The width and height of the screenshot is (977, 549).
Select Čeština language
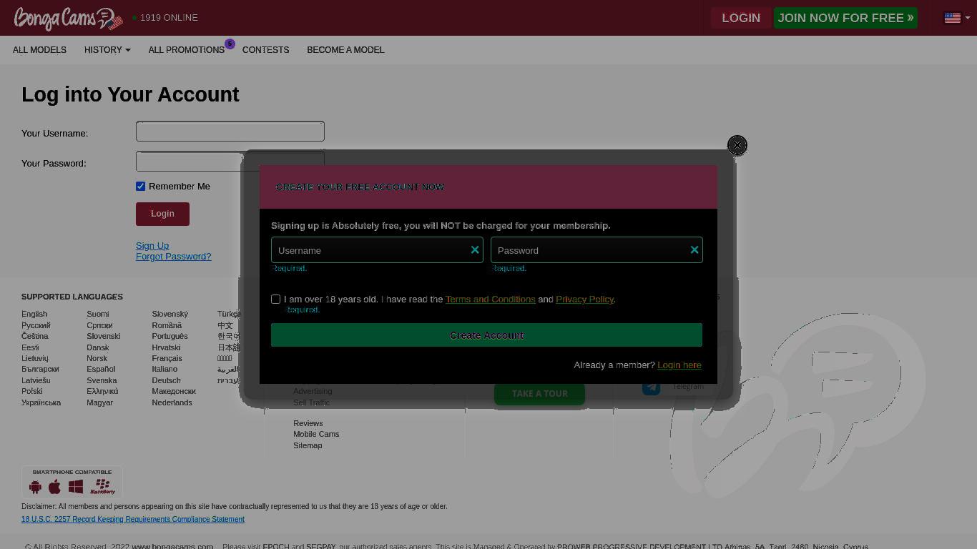(35, 336)
